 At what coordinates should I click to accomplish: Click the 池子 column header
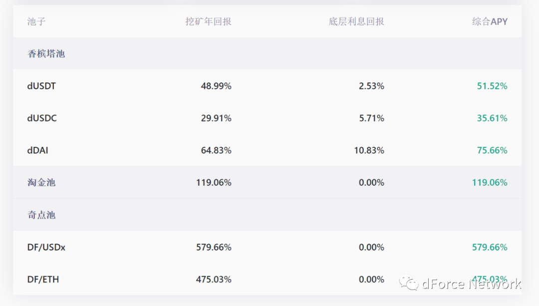coord(36,21)
